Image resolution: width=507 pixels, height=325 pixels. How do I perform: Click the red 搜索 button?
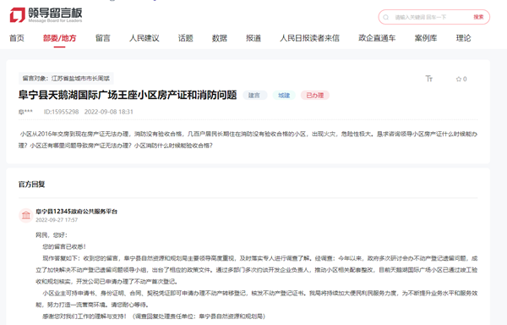(478, 17)
